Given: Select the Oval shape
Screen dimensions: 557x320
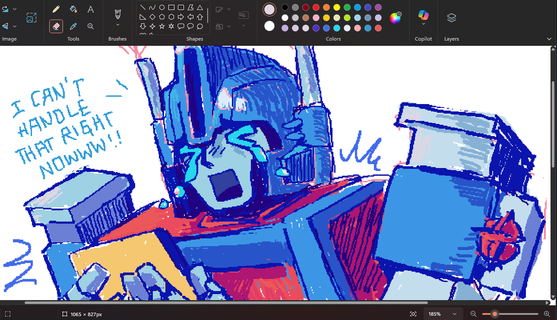Looking at the screenshot, I should point(162,7).
